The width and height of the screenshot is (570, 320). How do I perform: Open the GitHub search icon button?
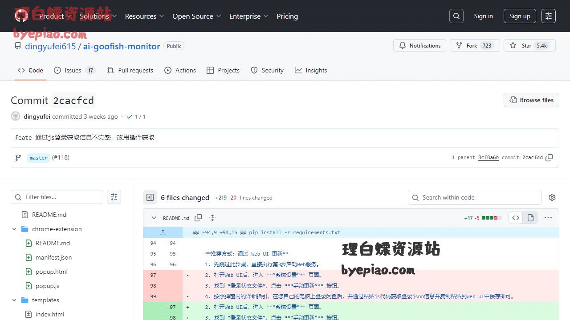[456, 16]
